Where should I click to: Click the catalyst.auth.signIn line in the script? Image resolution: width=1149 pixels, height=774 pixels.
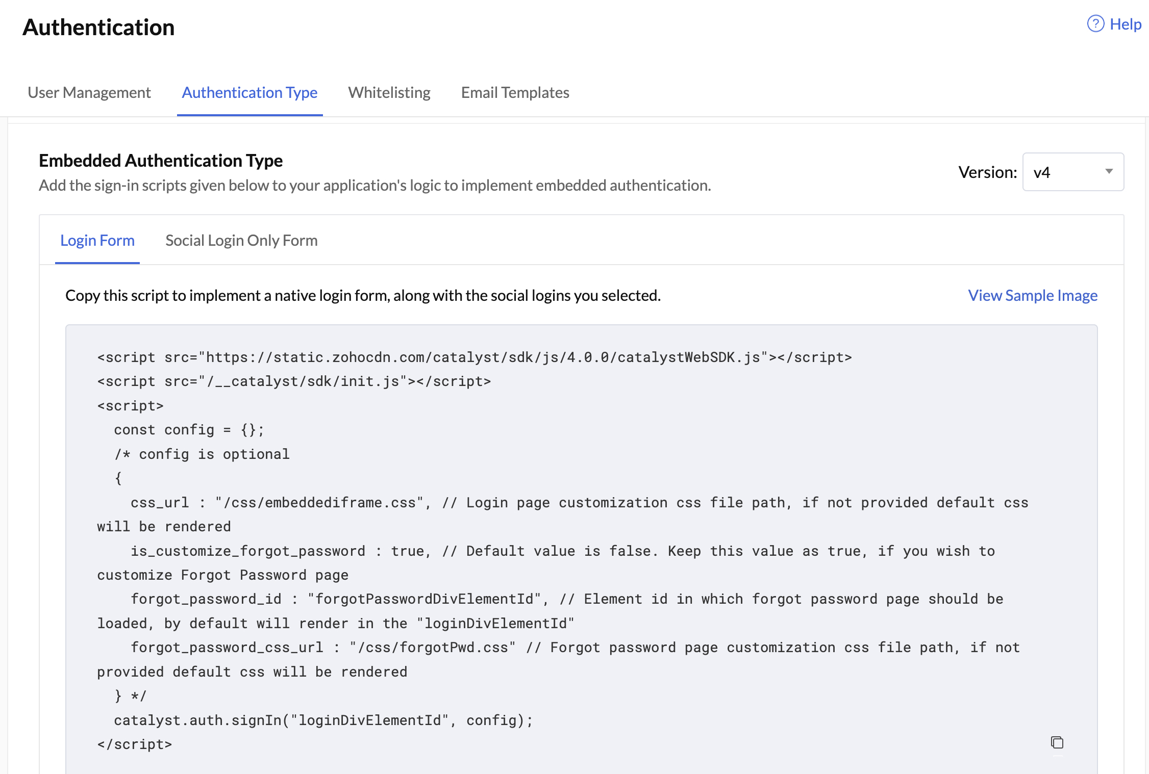[x=323, y=720]
